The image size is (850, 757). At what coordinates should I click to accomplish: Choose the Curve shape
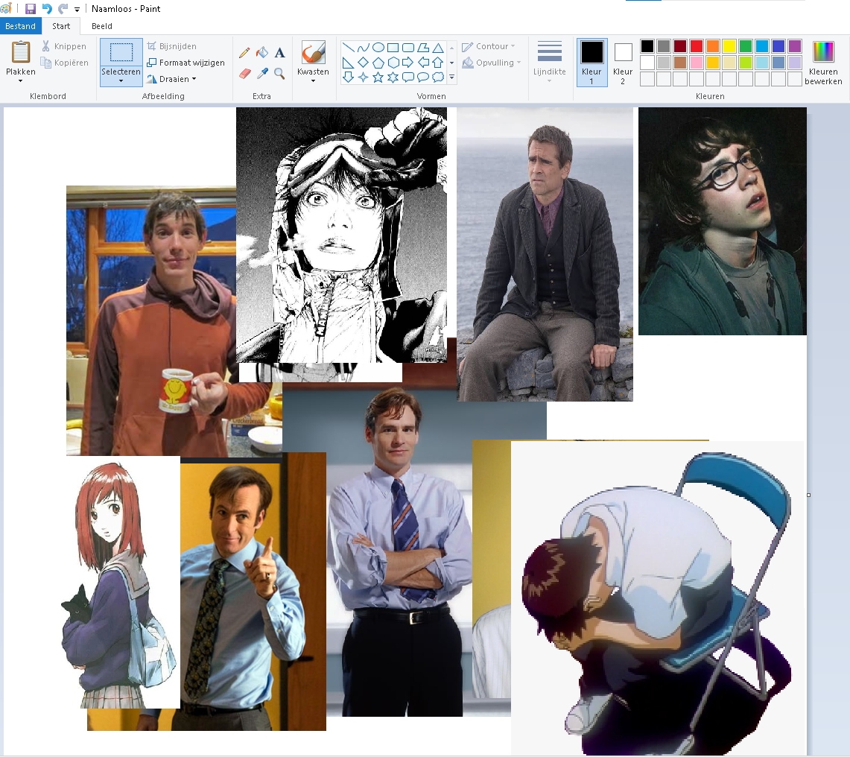coord(364,47)
